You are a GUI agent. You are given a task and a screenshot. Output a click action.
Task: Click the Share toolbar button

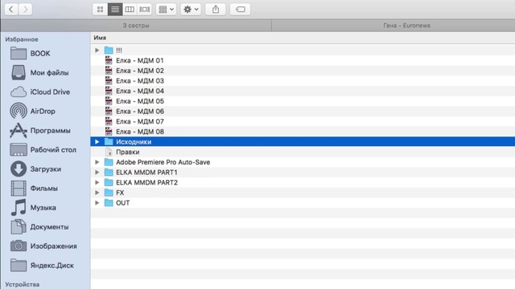pyautogui.click(x=216, y=9)
